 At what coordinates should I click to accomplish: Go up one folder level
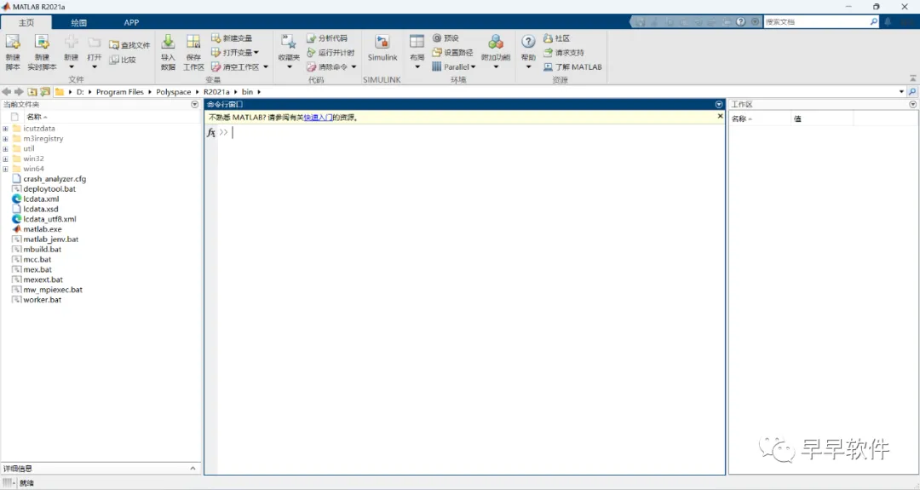pyautogui.click(x=32, y=91)
